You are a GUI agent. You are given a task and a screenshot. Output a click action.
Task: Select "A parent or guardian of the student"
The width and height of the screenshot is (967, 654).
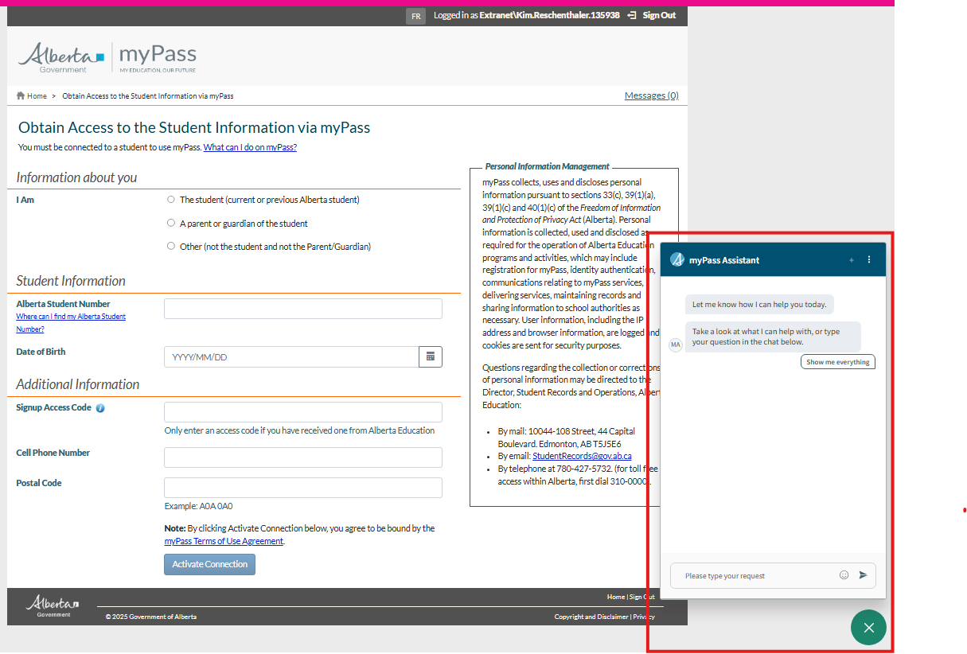tap(171, 224)
